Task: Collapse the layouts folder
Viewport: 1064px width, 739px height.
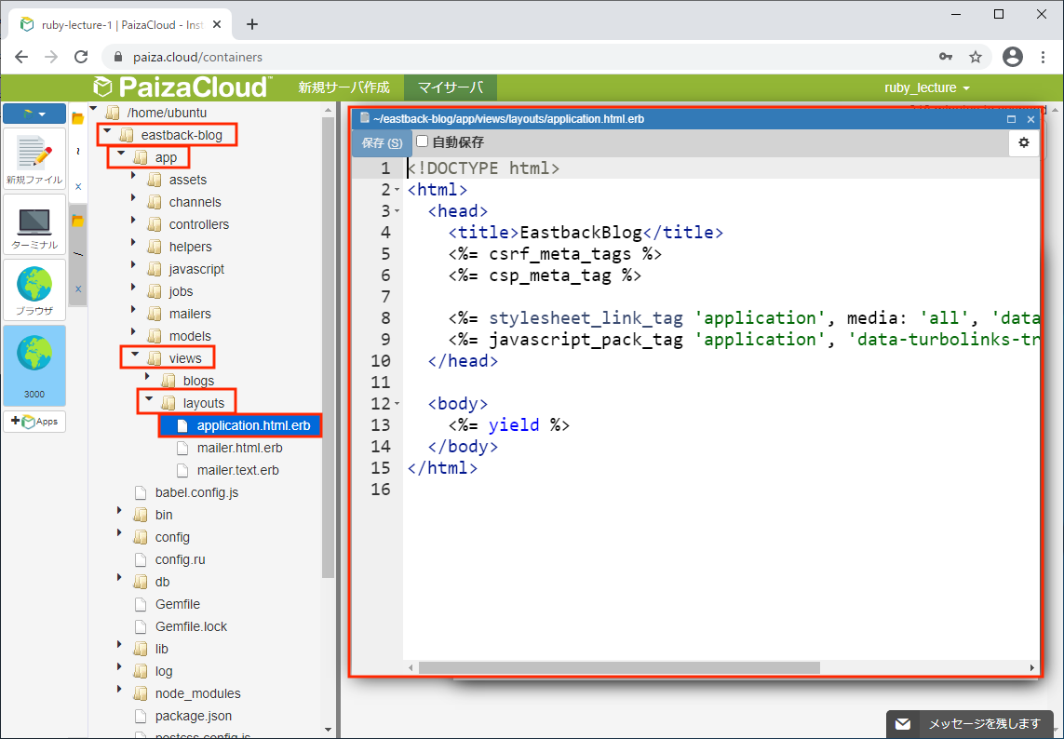Action: 148,402
